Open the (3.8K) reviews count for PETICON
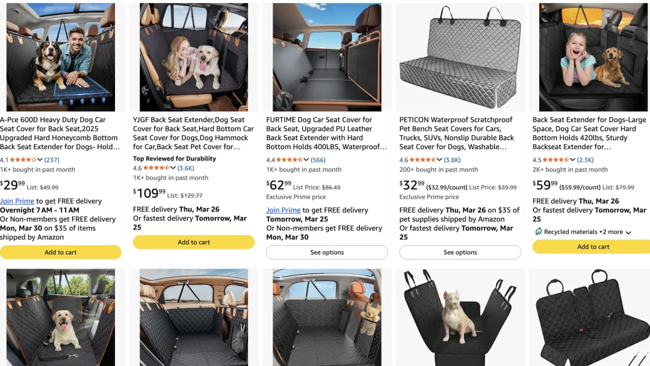This screenshot has width=650, height=366. point(452,160)
